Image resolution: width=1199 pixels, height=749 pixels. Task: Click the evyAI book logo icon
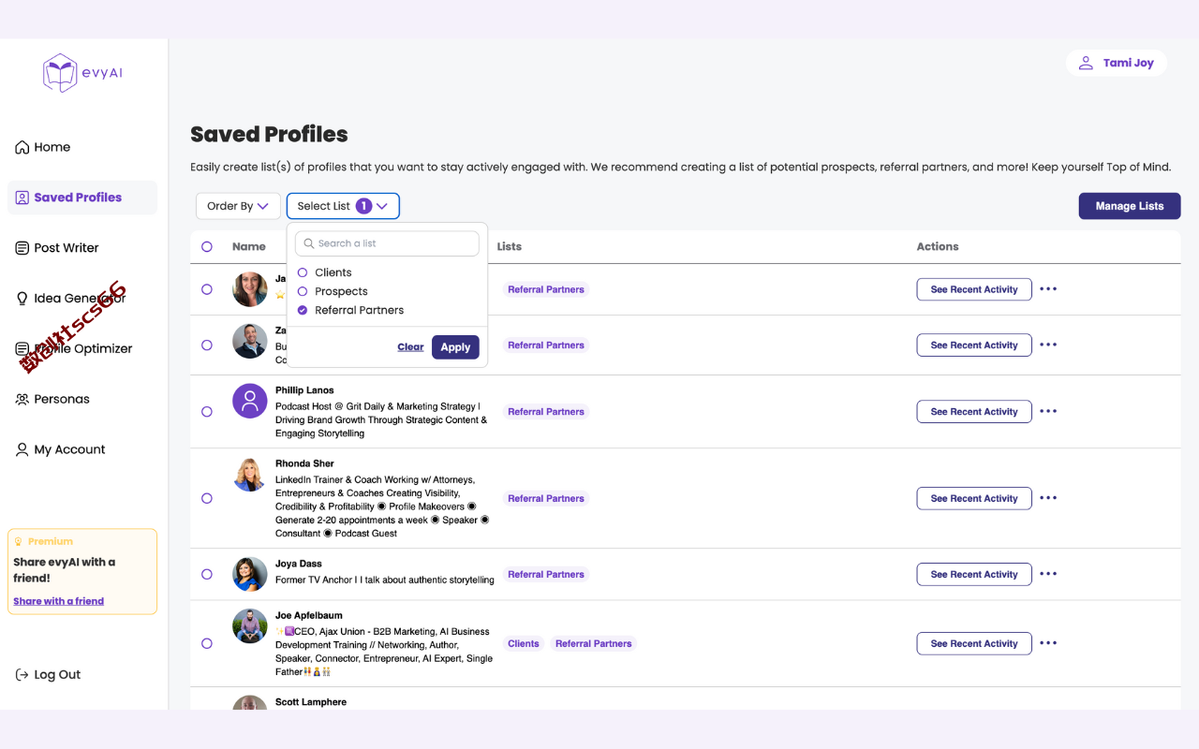pos(60,73)
